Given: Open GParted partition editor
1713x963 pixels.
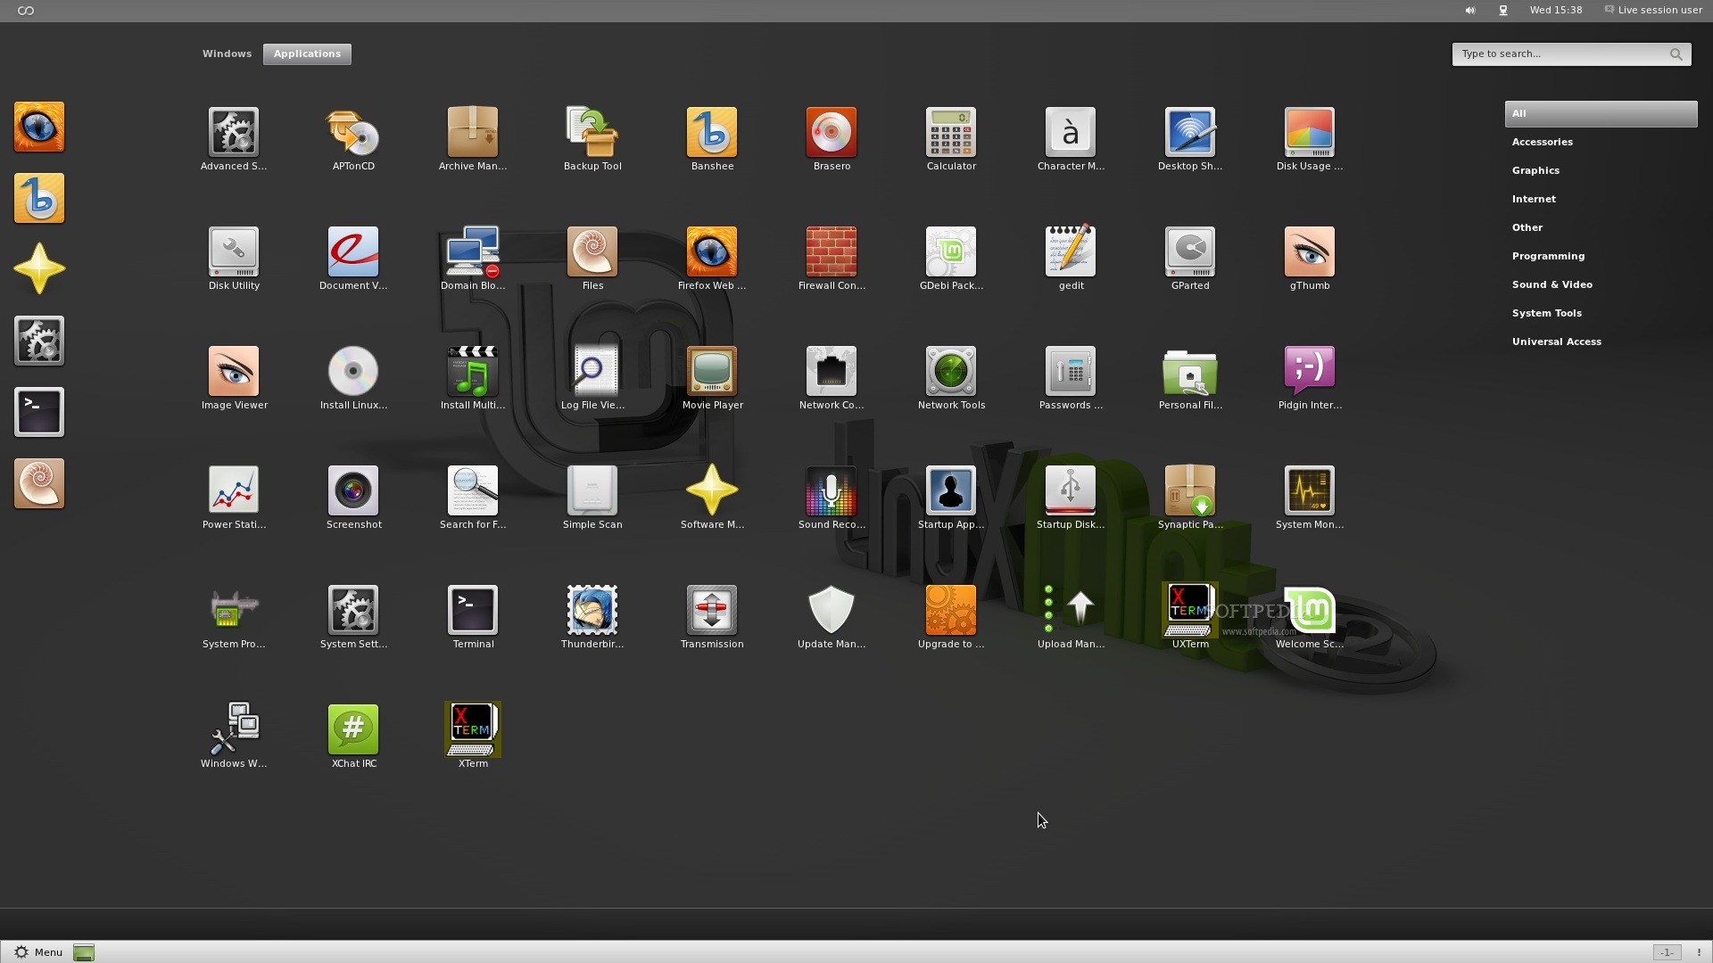Looking at the screenshot, I should (x=1189, y=252).
